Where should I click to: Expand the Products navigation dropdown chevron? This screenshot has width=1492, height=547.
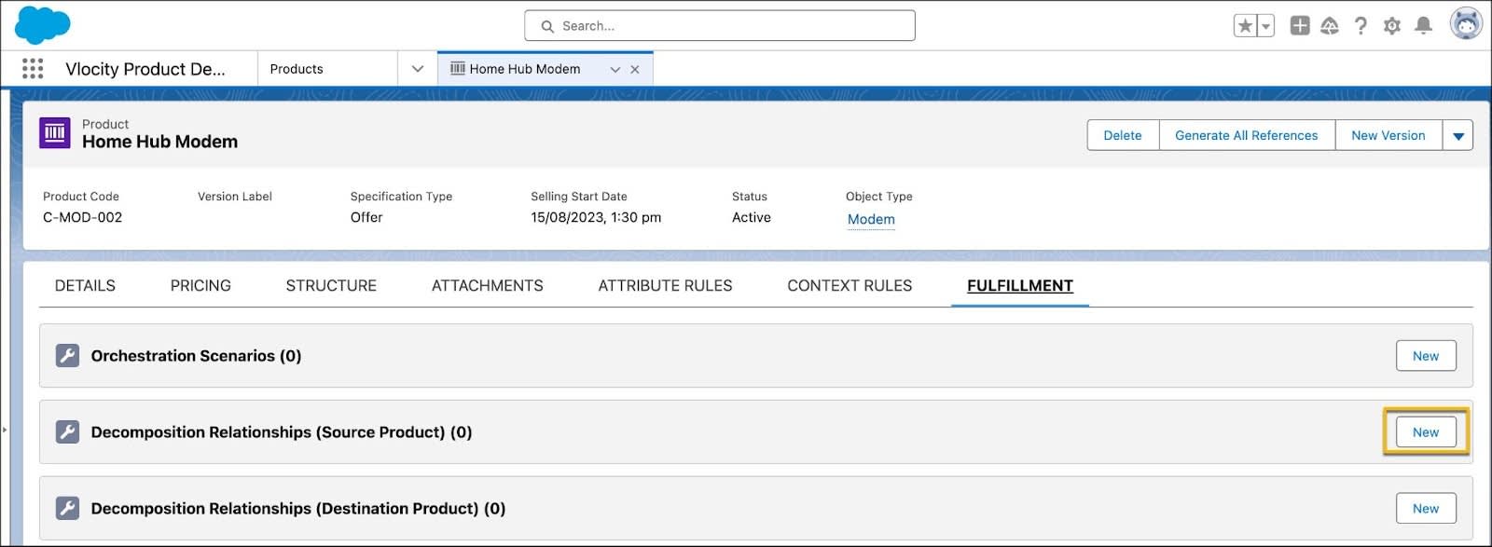point(418,69)
